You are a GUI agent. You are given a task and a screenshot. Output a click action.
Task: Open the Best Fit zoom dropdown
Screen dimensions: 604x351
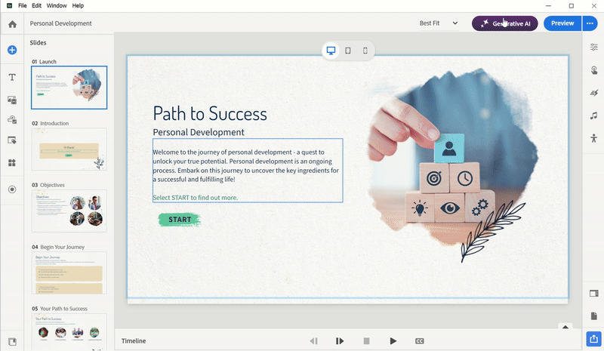(439, 23)
